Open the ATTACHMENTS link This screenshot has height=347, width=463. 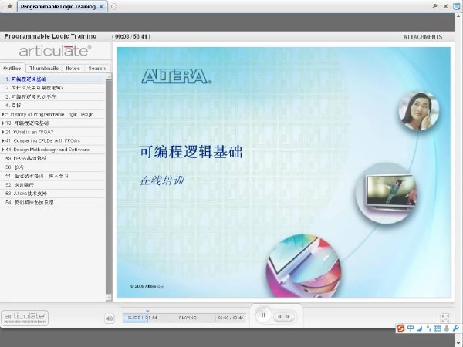click(423, 37)
